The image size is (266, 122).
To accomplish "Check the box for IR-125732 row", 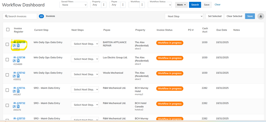I will pyautogui.click(x=7, y=105).
